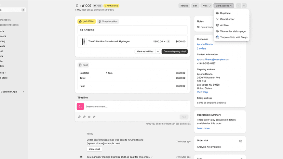Click the orders breadcrumb icon beside #1007

click(x=77, y=6)
